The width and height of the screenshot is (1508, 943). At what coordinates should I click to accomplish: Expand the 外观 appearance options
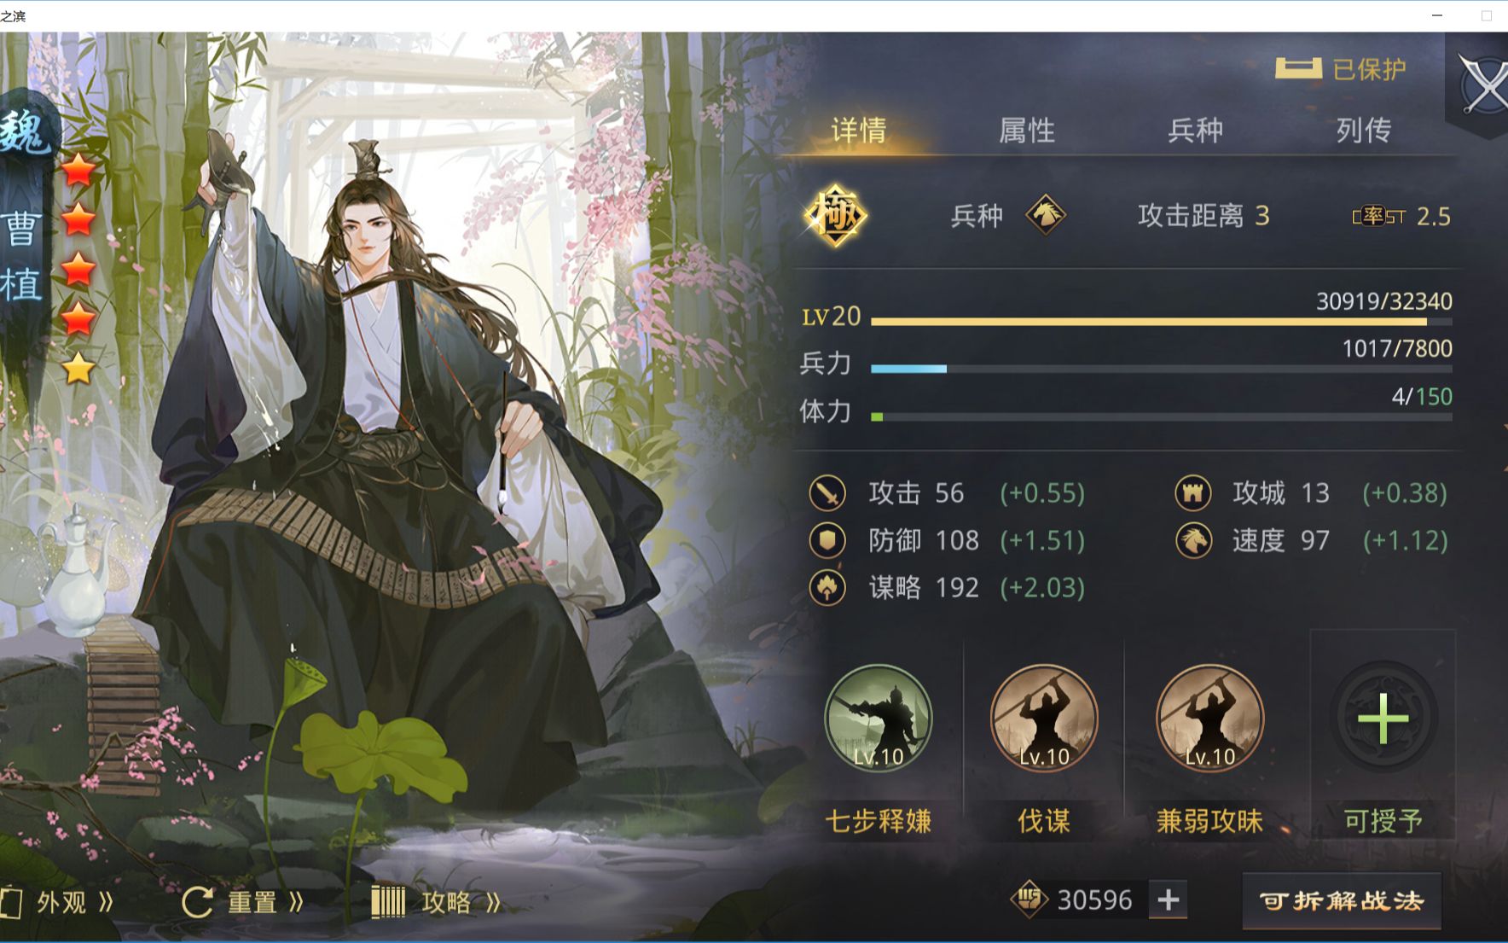[x=58, y=902]
